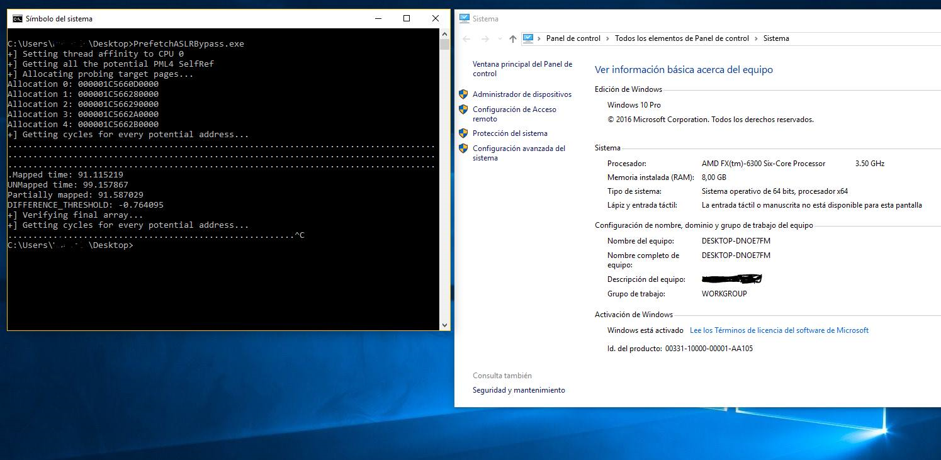
Task: Click Command Prompt scrollbar up arrow
Action: coord(445,33)
